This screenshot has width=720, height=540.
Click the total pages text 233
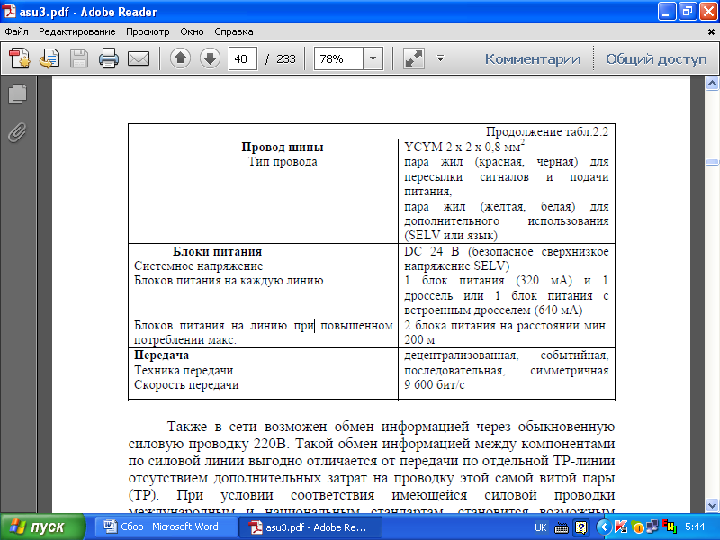[x=285, y=59]
